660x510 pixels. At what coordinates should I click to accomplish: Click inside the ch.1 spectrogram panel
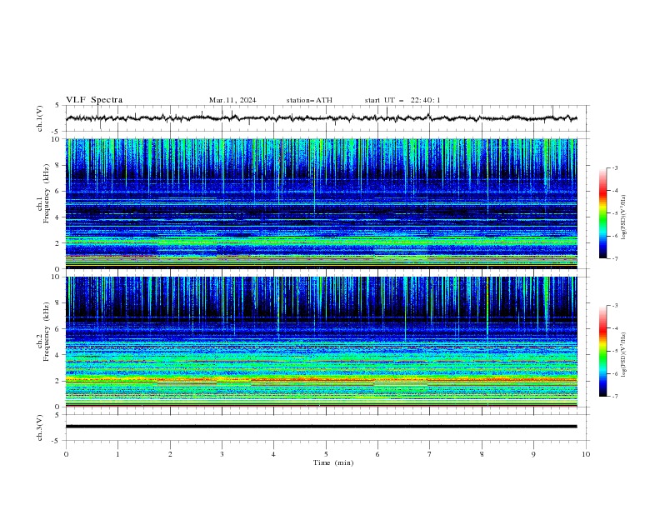point(321,203)
